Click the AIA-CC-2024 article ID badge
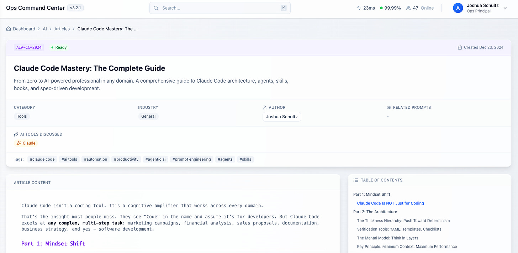518x253 pixels. (29, 47)
